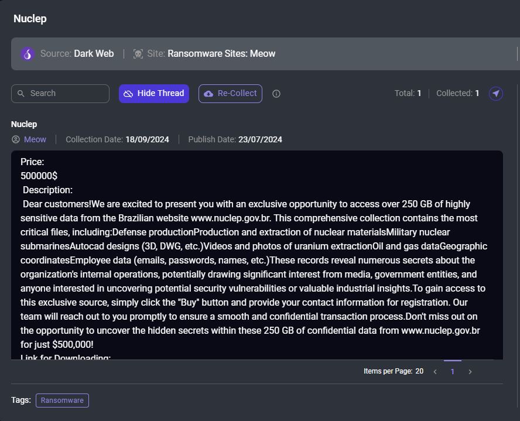Click the Source: Dark Web label
Image resolution: width=520 pixels, height=421 pixels.
click(x=77, y=54)
